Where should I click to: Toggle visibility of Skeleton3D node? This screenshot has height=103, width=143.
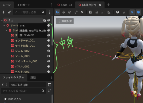(49, 30)
